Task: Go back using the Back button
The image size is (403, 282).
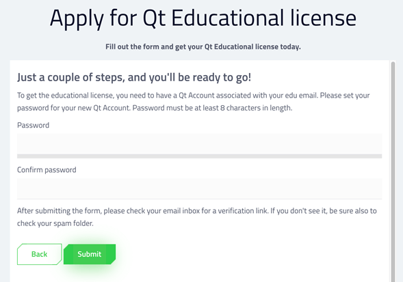Action: click(x=39, y=254)
